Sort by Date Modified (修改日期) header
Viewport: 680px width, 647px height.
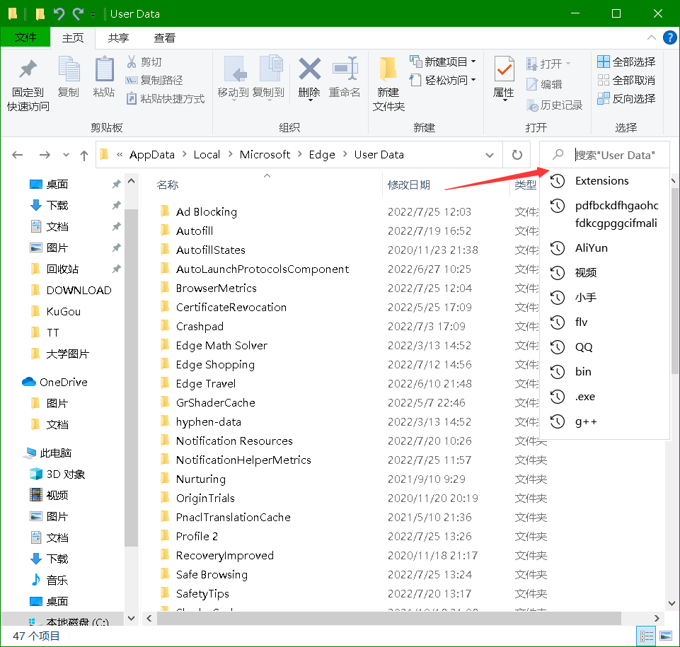408,185
